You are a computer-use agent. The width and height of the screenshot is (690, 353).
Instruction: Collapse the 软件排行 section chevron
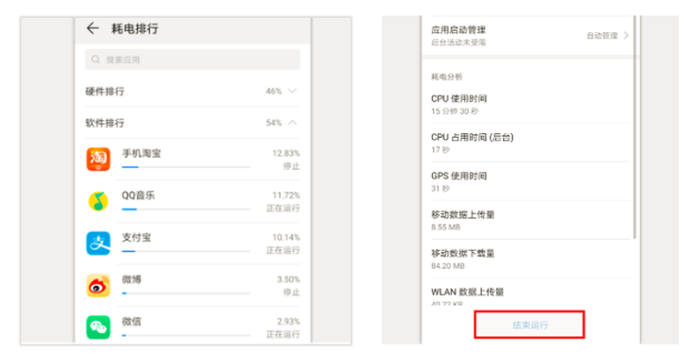coord(292,123)
